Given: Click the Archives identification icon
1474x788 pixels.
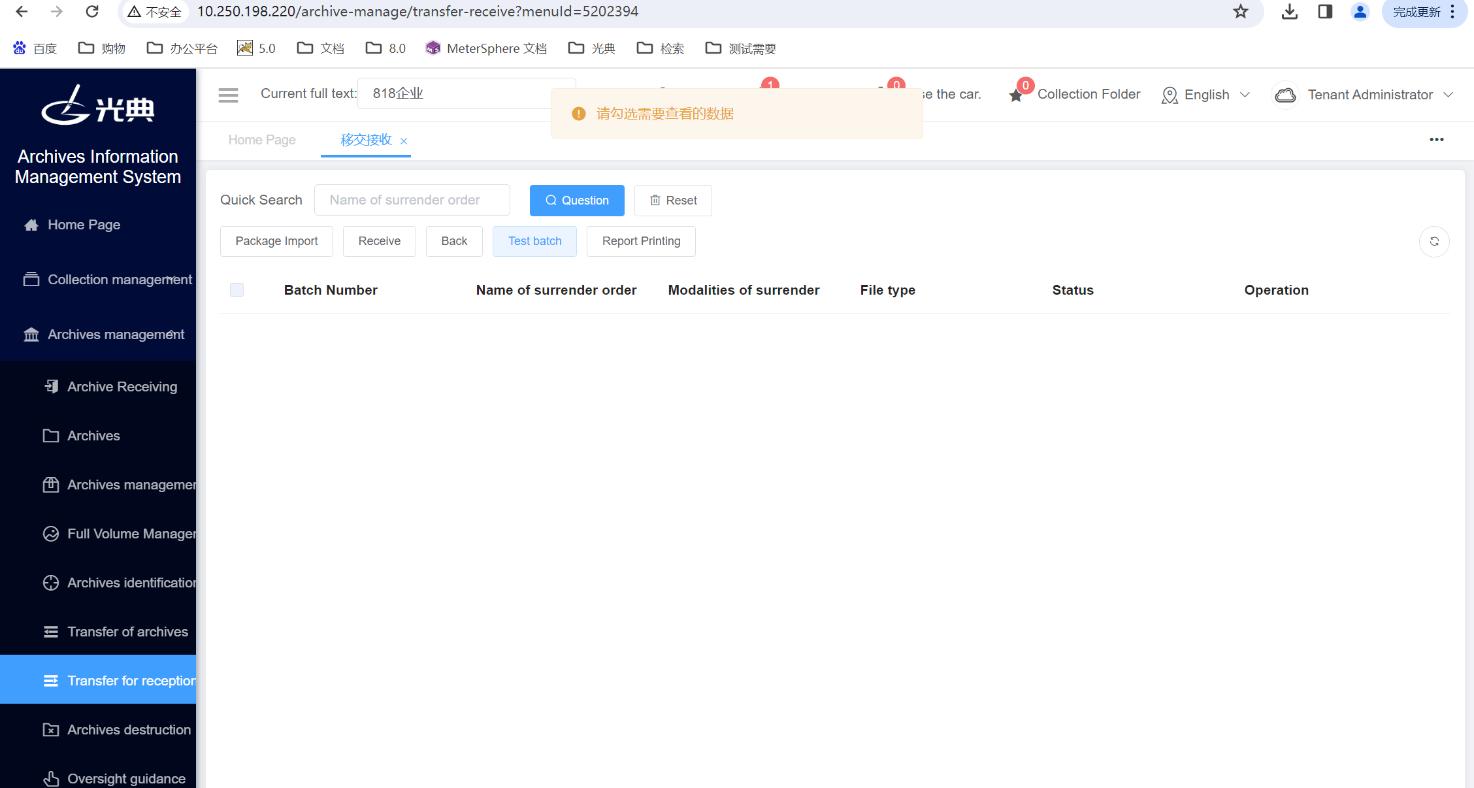Looking at the screenshot, I should pyautogui.click(x=51, y=583).
